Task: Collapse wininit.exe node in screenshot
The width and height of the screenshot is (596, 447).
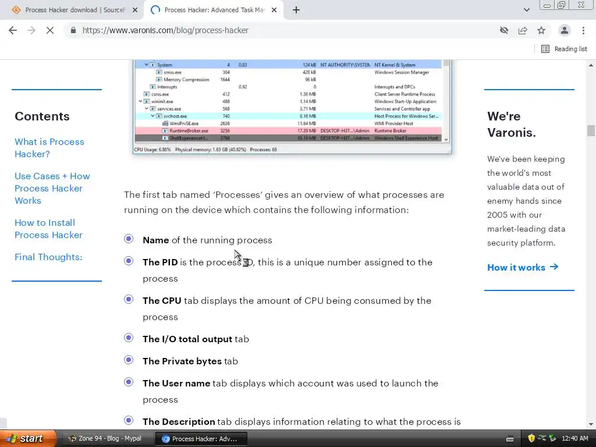Action: click(x=140, y=101)
